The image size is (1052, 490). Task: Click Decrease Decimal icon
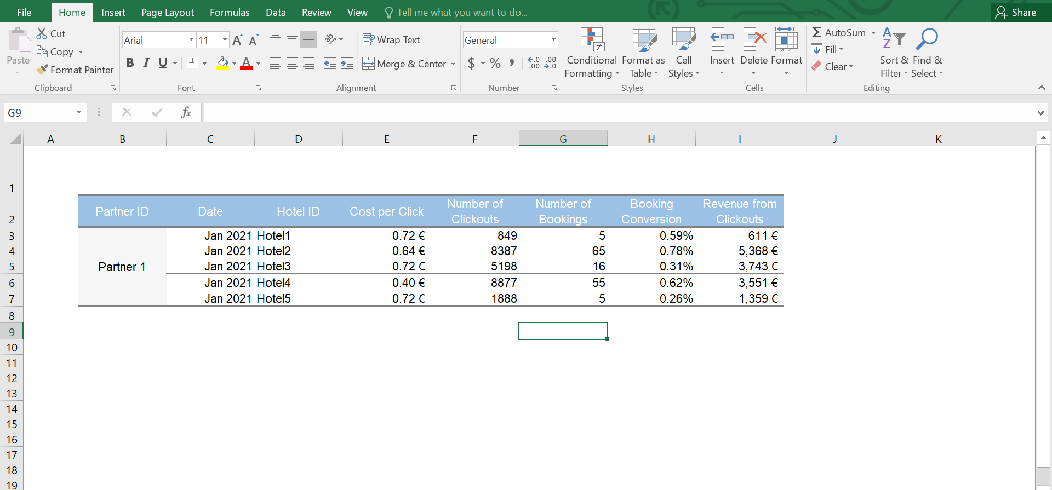click(x=550, y=64)
